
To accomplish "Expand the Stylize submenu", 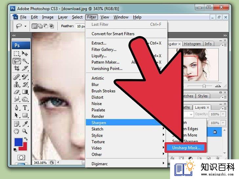I will [163, 135].
